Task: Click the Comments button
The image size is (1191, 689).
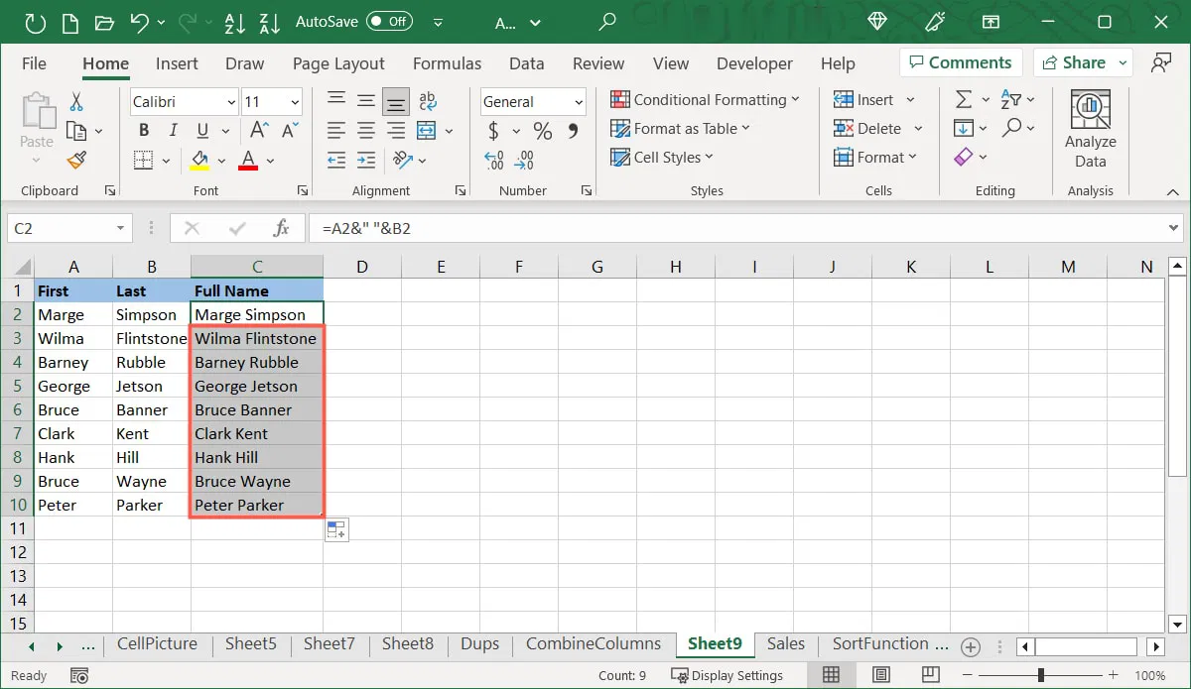Action: [x=960, y=61]
